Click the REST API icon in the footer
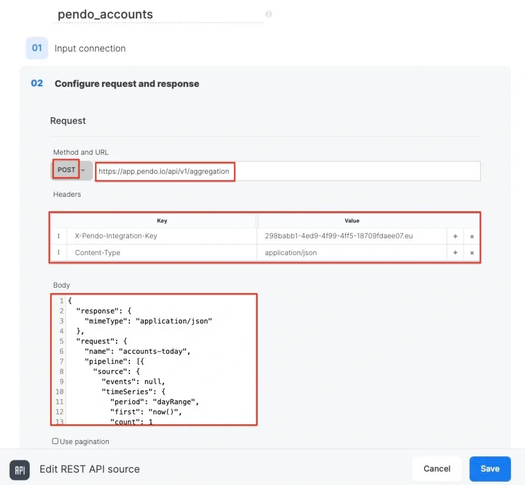The height and width of the screenshot is (485, 525). coord(20,469)
